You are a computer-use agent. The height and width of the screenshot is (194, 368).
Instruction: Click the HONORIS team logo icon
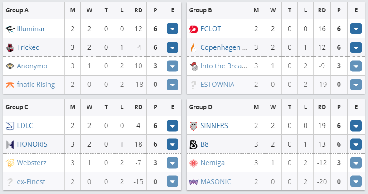pyautogui.click(x=10, y=144)
